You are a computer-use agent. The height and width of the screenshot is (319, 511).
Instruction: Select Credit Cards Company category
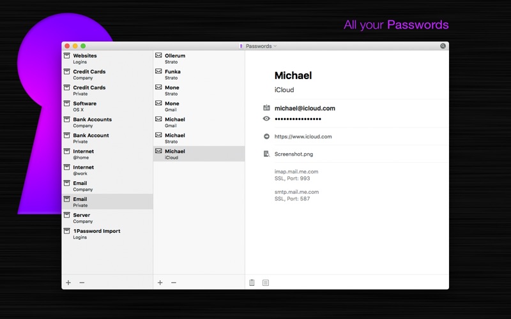tap(107, 74)
